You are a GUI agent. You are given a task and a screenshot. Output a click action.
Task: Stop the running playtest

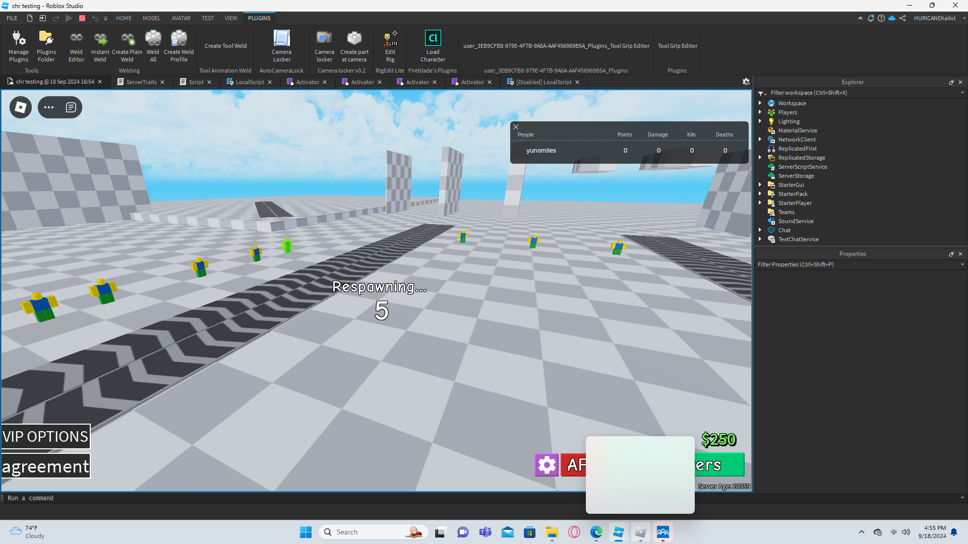[x=82, y=18]
